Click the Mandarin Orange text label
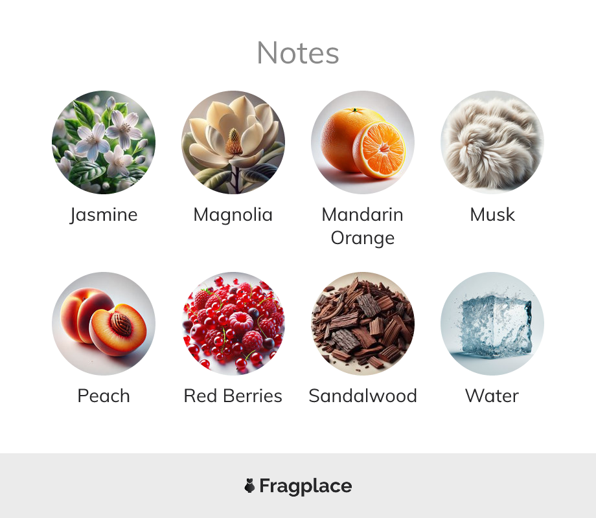 point(363,226)
